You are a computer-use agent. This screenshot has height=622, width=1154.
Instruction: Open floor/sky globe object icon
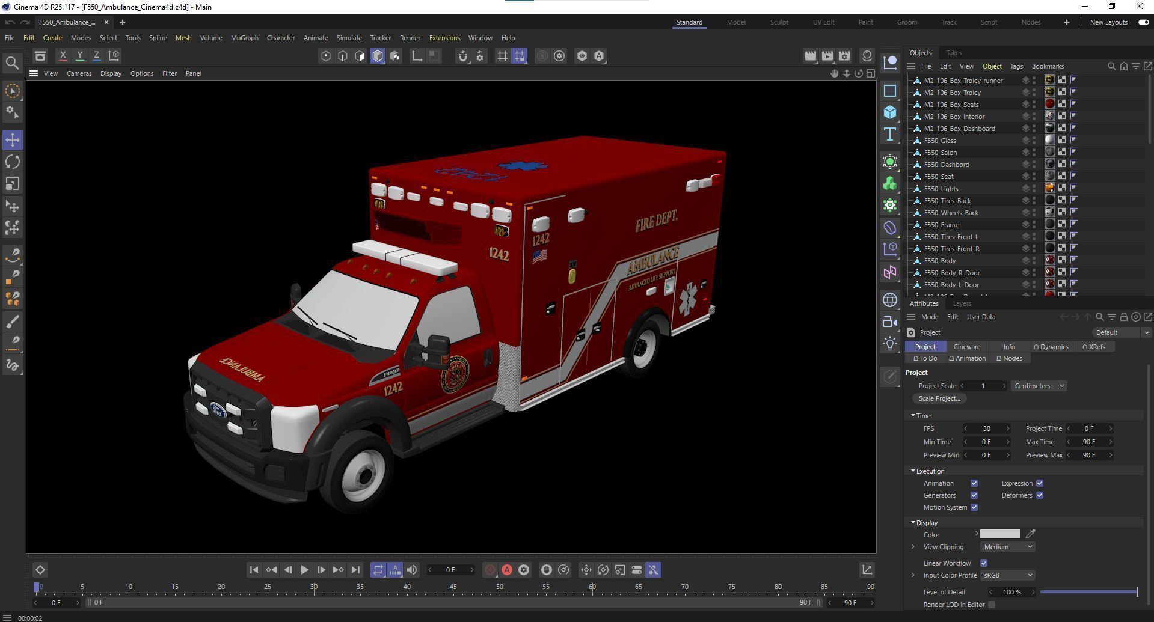(890, 299)
